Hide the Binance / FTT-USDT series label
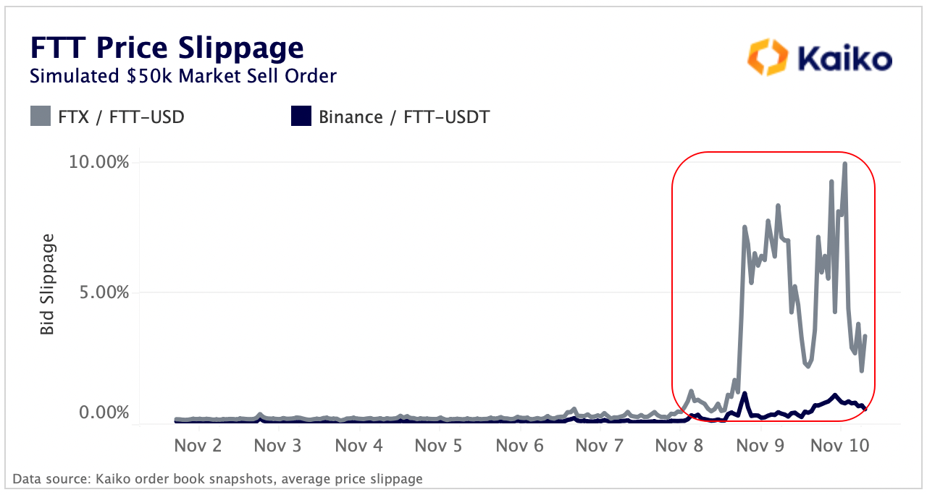 [x=404, y=117]
